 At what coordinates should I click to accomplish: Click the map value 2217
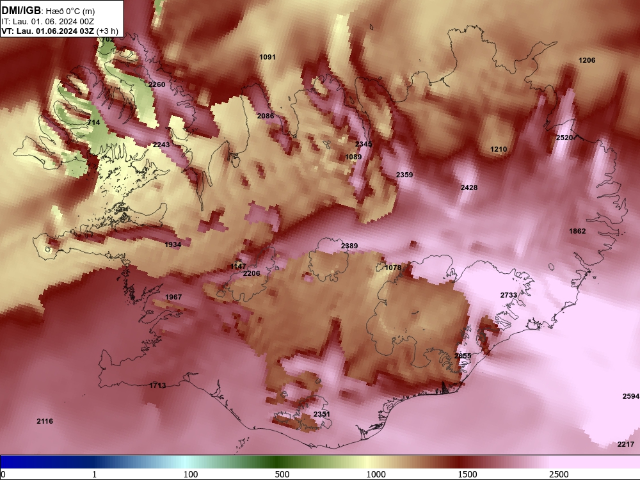[x=626, y=444]
